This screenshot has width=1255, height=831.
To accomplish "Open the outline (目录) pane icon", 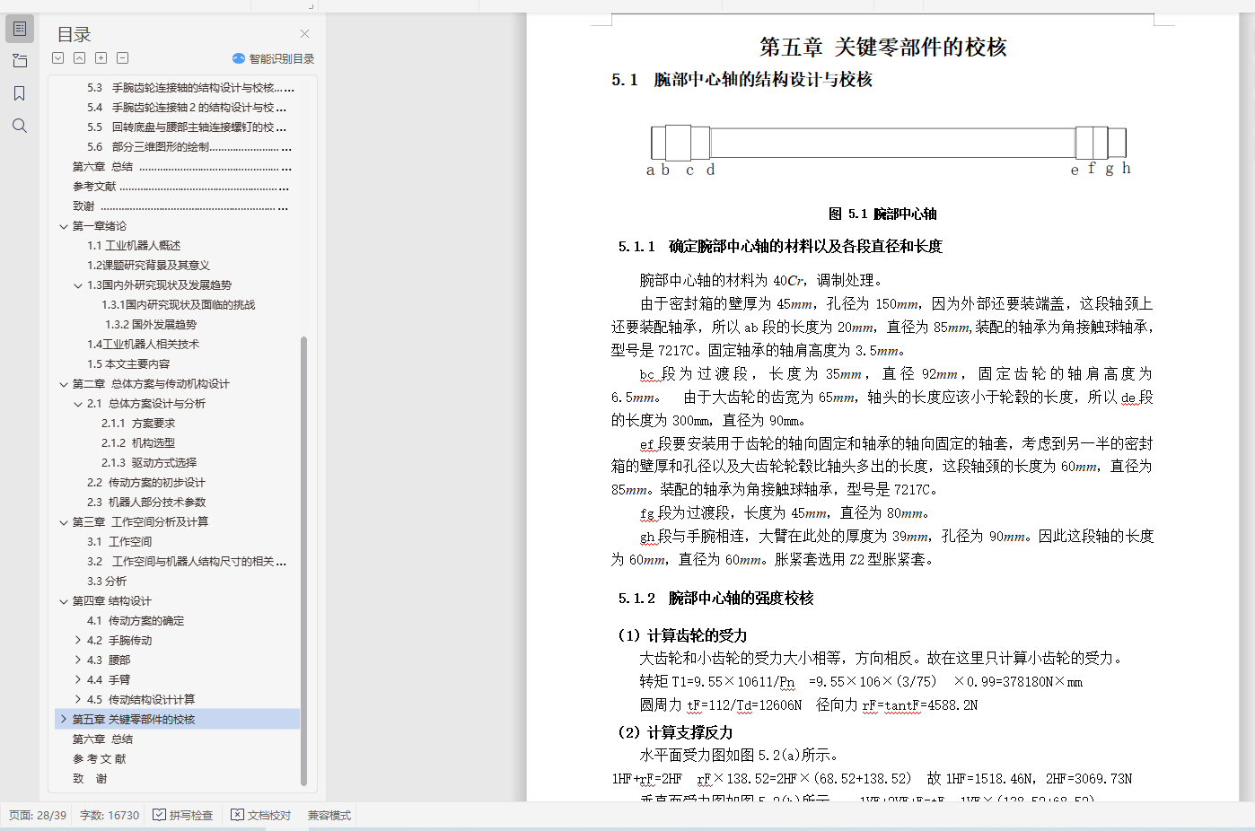I will click(x=20, y=29).
